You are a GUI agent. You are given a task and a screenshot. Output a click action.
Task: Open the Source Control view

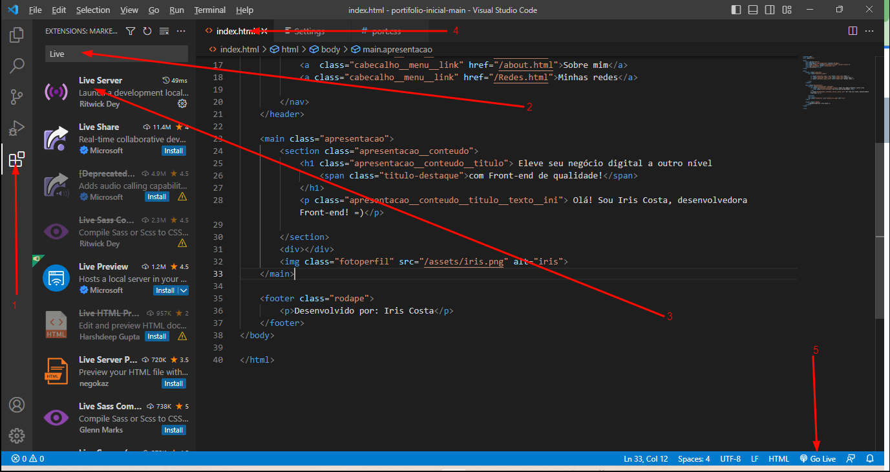click(x=17, y=97)
